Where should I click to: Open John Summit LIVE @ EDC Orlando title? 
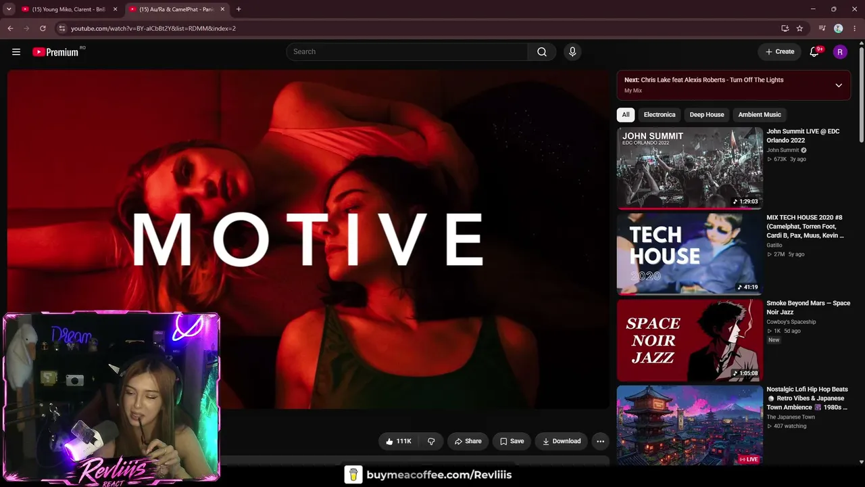click(x=803, y=136)
